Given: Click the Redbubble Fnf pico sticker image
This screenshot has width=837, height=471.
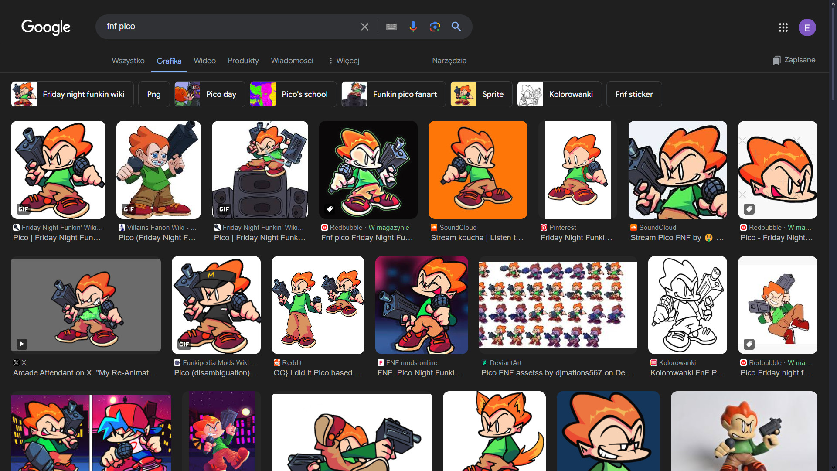Looking at the screenshot, I should tap(368, 170).
